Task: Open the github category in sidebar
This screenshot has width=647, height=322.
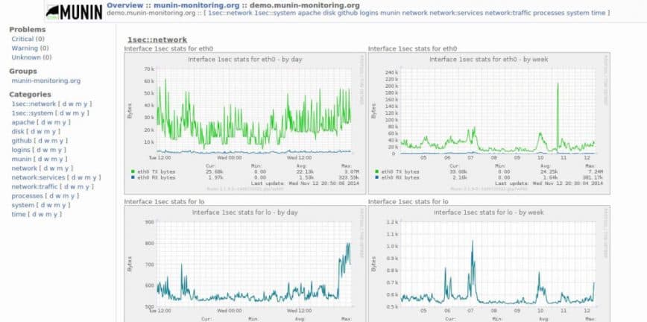Action: coord(22,140)
